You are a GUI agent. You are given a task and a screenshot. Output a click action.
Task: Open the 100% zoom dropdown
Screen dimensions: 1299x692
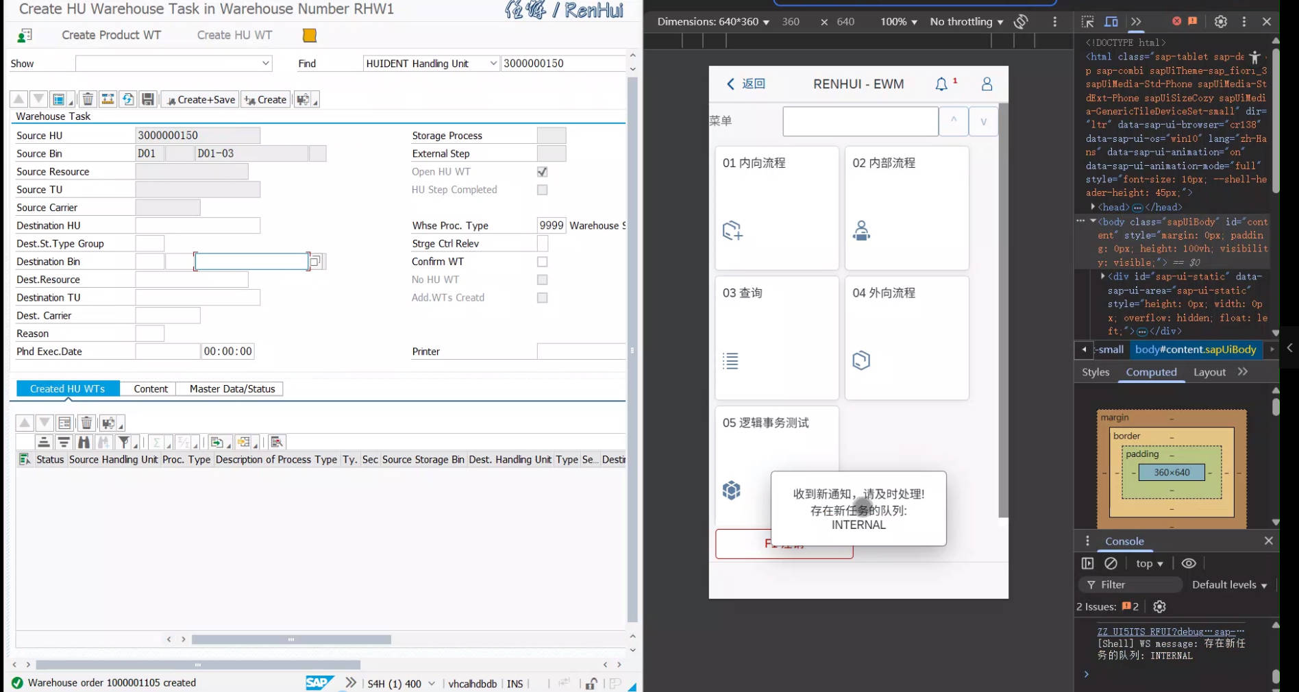[x=899, y=22]
